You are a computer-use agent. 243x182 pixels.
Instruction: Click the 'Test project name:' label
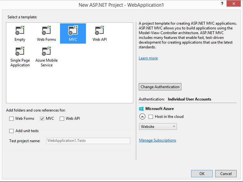(x=25, y=141)
